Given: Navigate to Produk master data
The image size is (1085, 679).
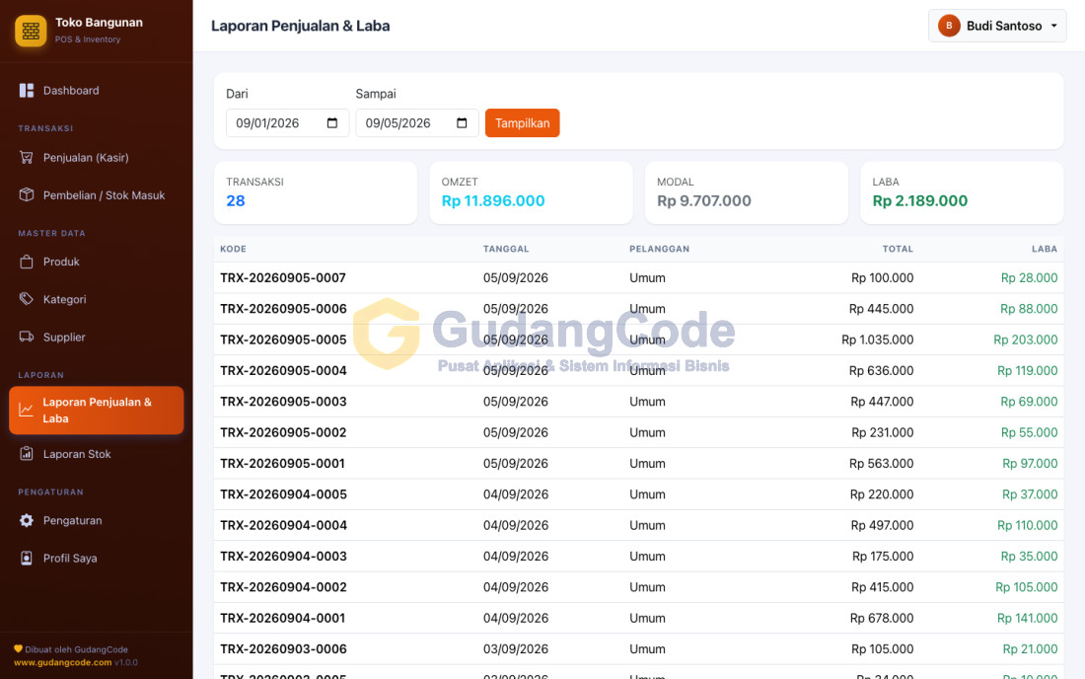Looking at the screenshot, I should [x=97, y=262].
